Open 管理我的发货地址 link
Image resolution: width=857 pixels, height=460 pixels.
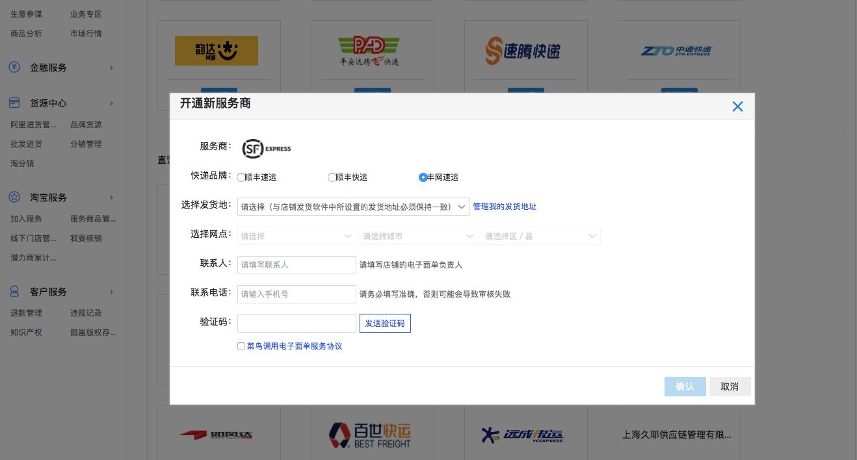[505, 207]
